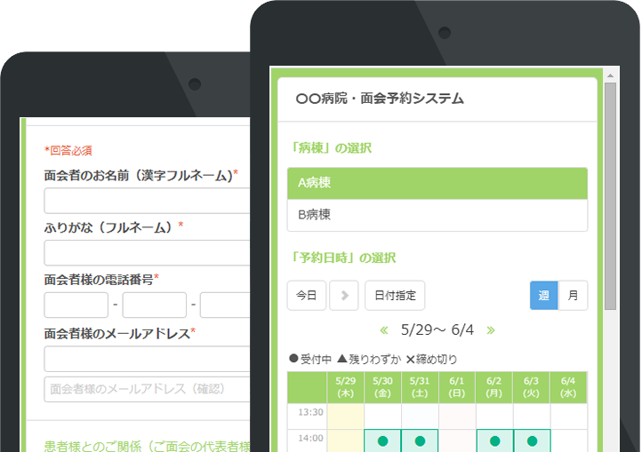Switch calendar to 週 (week) view
642x452 pixels.
[543, 296]
